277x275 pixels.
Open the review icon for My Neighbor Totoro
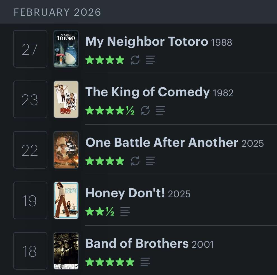point(150,60)
